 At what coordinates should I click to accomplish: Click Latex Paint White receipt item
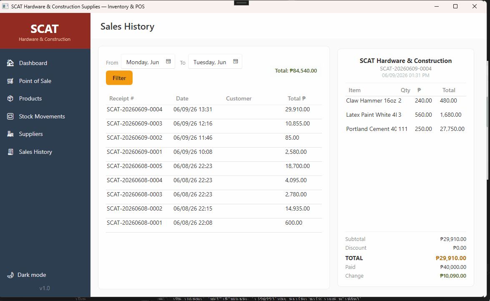pos(371,115)
